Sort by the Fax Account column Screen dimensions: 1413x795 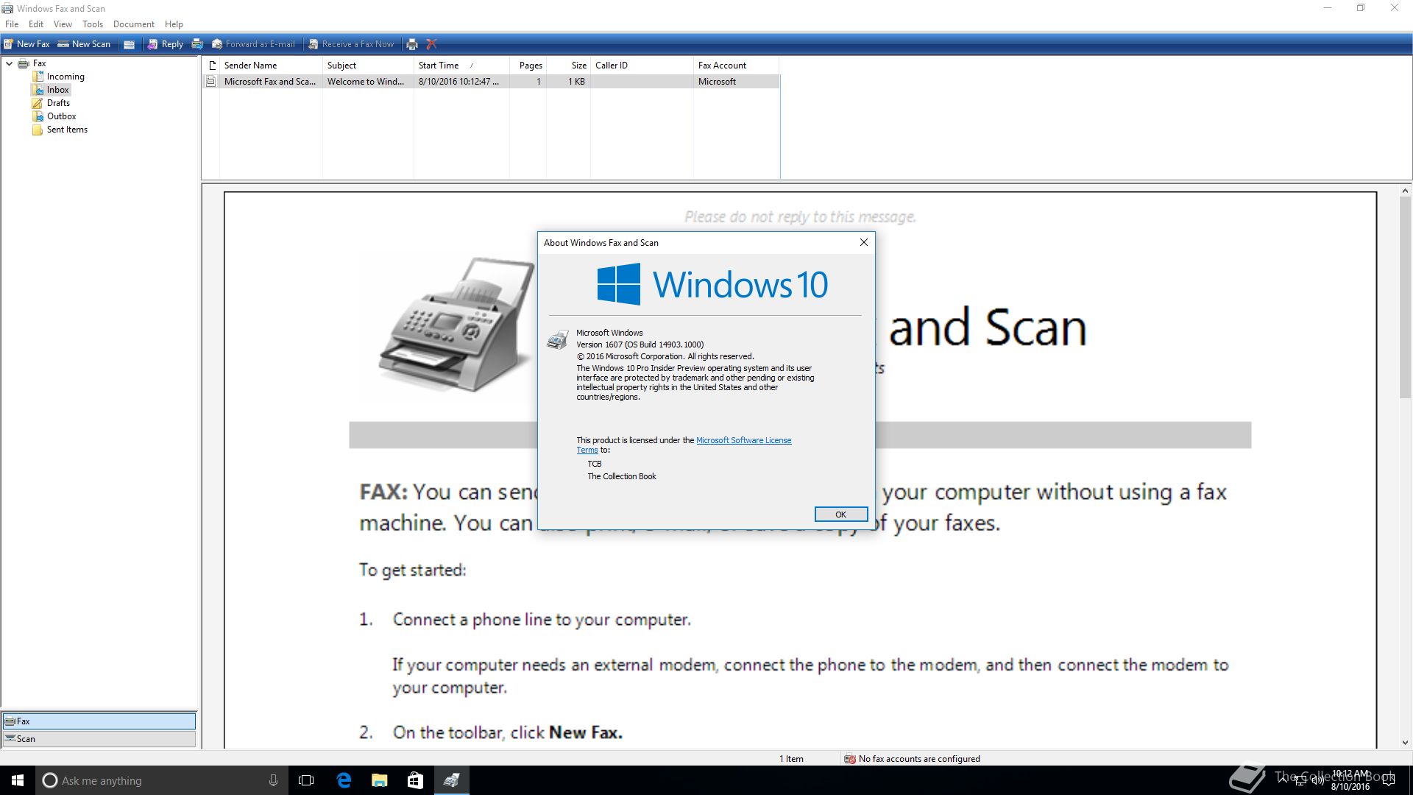(x=736, y=66)
